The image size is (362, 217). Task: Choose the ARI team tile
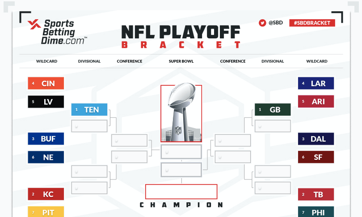[316, 101]
